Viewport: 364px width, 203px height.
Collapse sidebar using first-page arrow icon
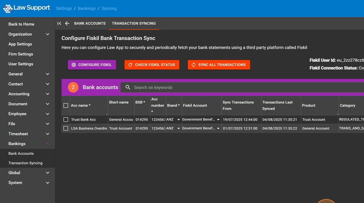[x=59, y=23]
